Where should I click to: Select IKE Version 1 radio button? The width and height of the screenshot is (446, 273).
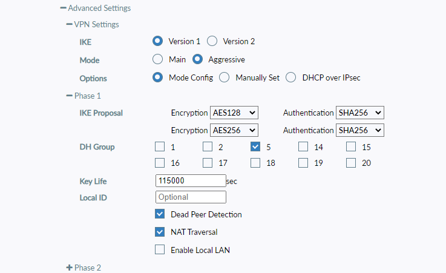tap(157, 41)
